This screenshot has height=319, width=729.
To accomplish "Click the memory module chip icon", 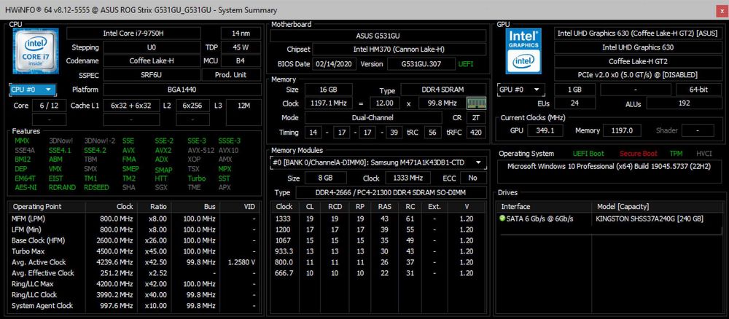I will (x=476, y=103).
